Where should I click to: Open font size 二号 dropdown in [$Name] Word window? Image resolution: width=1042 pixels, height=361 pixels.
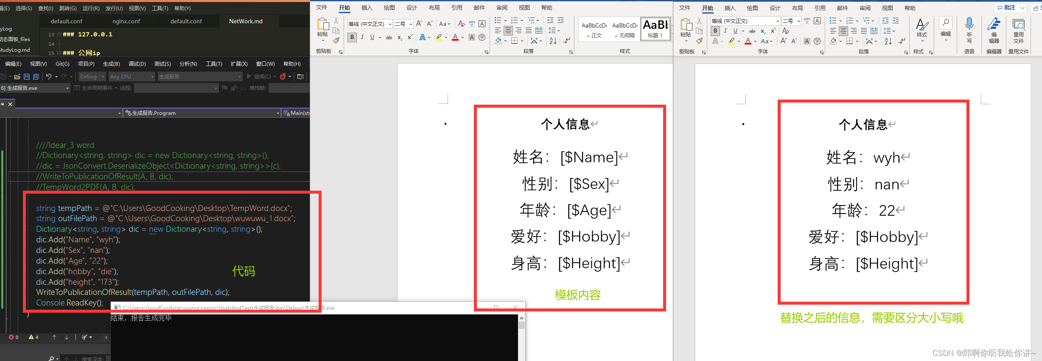(x=410, y=24)
